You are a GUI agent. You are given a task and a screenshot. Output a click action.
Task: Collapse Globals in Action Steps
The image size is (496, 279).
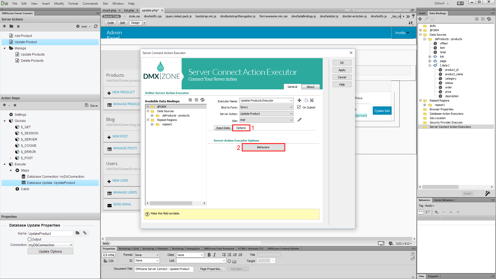(4, 121)
